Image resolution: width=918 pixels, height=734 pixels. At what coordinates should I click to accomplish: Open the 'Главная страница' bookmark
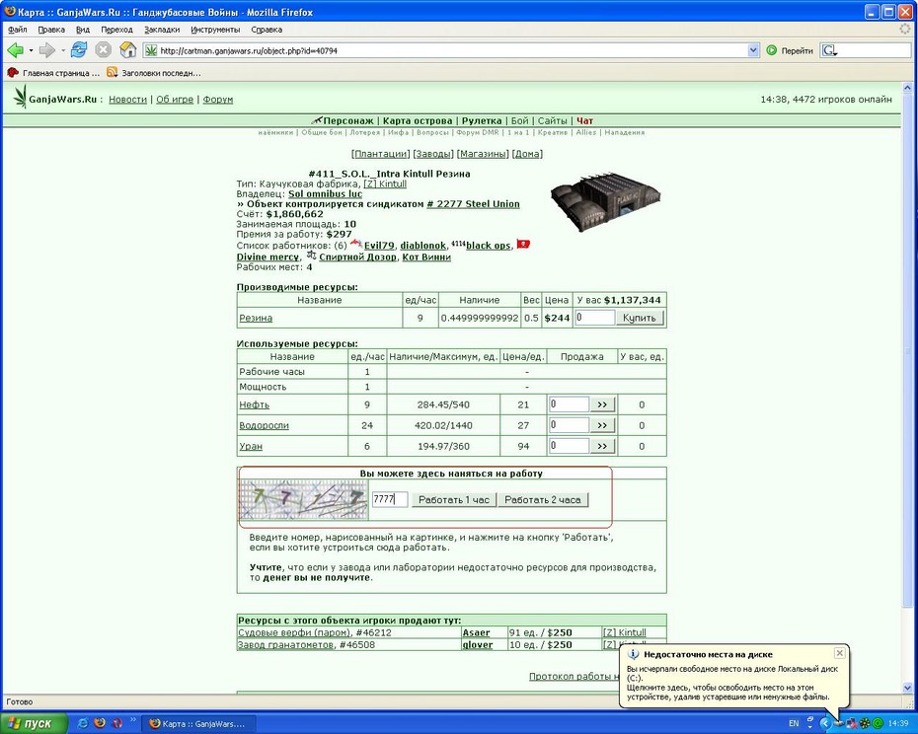coord(54,73)
